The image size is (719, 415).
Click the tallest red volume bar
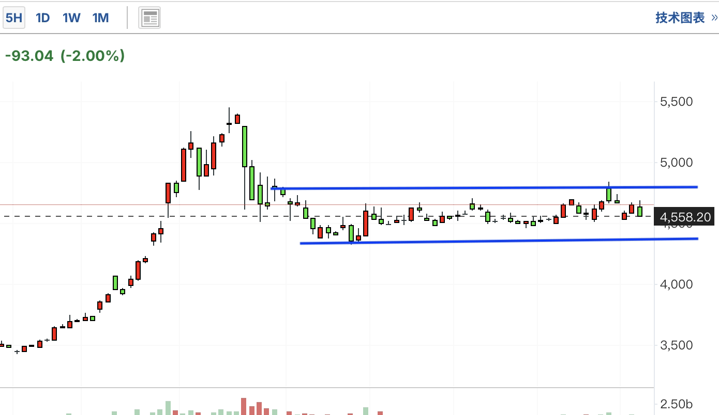[x=244, y=406]
